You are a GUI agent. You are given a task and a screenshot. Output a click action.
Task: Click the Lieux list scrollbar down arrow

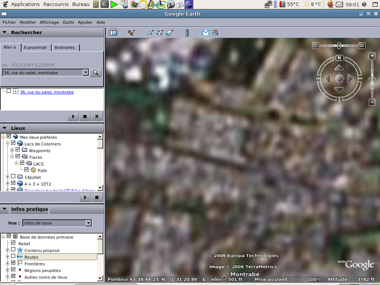pyautogui.click(x=100, y=187)
